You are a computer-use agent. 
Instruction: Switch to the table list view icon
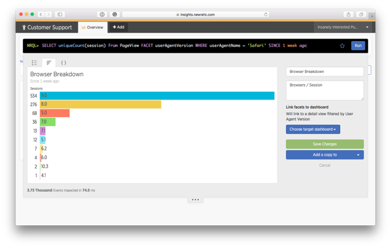[34, 62]
